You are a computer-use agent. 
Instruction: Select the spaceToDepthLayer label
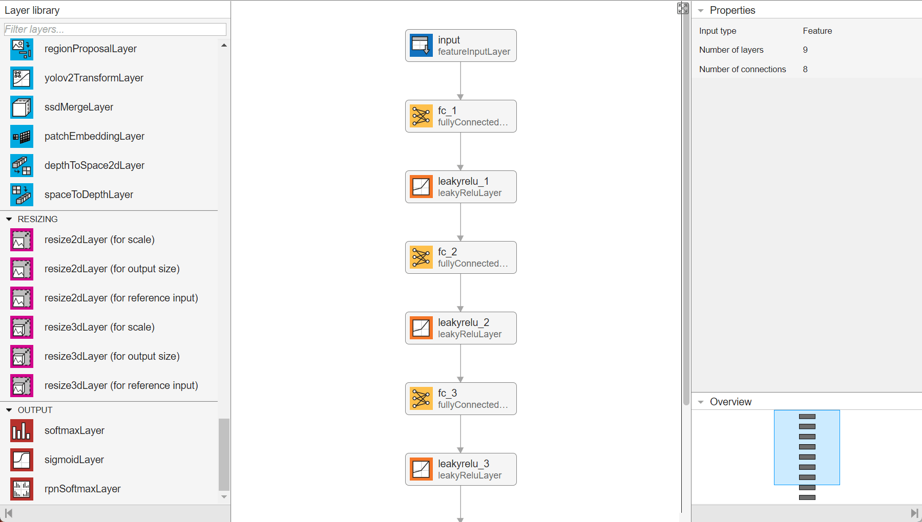tap(89, 194)
